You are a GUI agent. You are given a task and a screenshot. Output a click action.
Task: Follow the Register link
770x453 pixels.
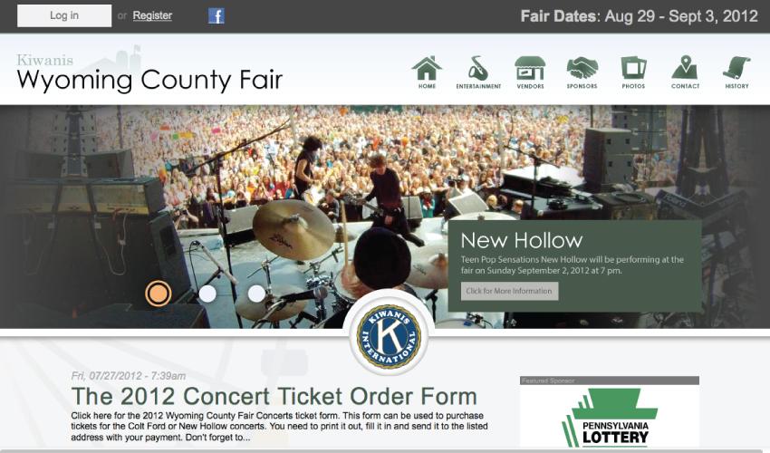pyautogui.click(x=152, y=15)
